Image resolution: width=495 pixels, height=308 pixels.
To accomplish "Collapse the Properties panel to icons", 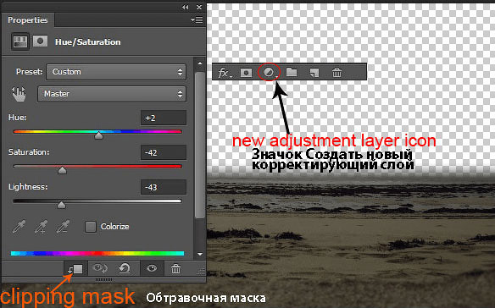I will pos(185,7).
